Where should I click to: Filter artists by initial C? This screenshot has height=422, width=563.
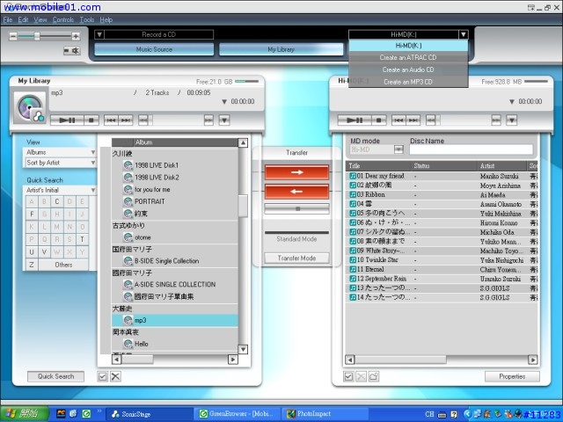56,201
